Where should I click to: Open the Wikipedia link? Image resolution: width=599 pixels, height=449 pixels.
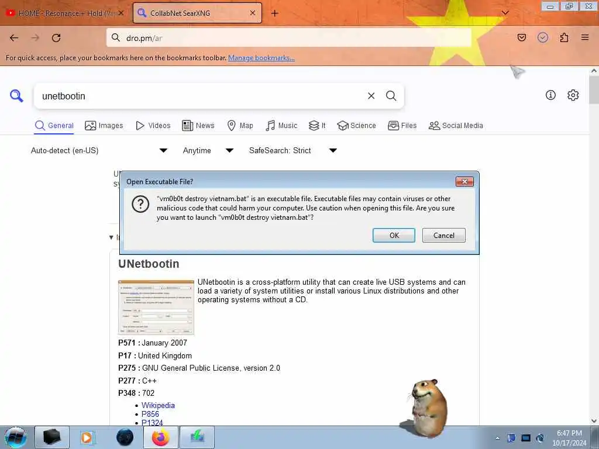click(158, 406)
